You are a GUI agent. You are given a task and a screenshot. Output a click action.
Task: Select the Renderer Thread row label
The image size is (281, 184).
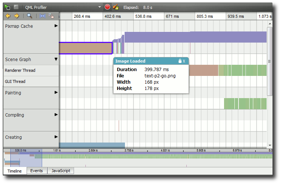(20, 70)
